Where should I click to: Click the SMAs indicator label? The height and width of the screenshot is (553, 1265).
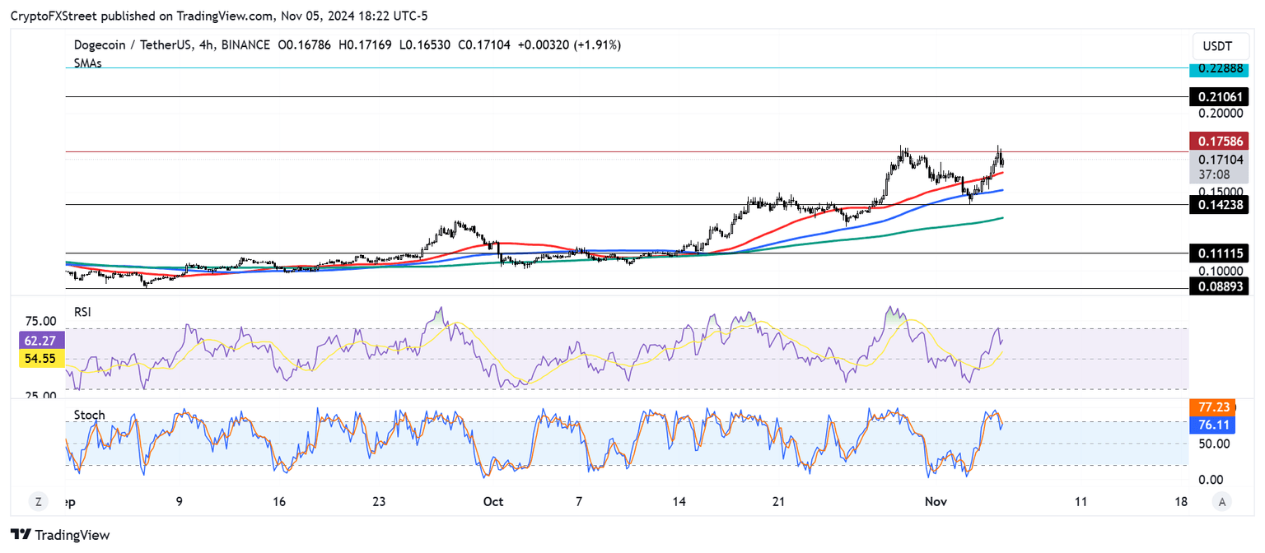pyautogui.click(x=87, y=63)
